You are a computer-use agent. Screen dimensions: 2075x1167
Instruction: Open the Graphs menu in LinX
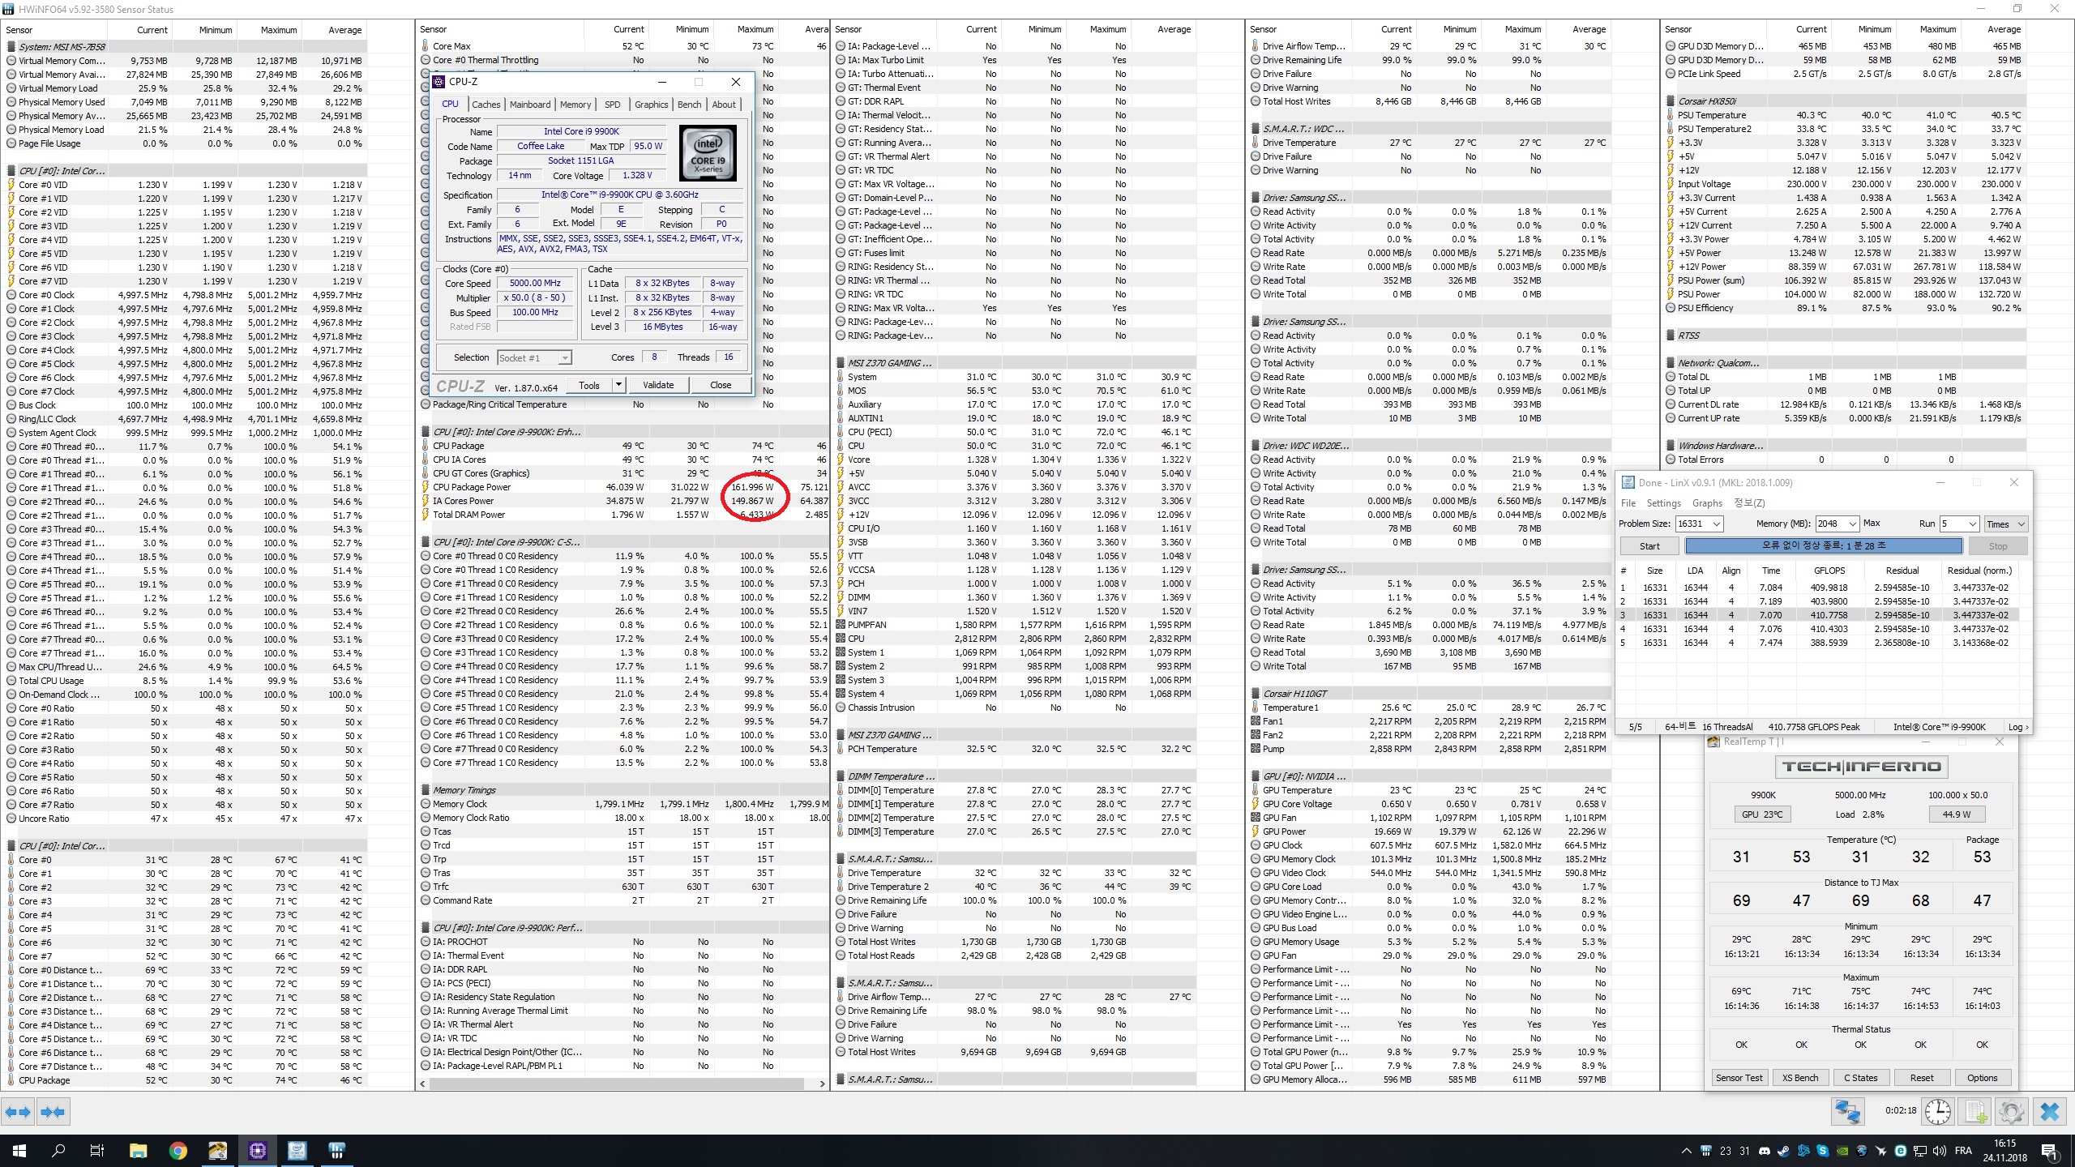[x=1706, y=503]
